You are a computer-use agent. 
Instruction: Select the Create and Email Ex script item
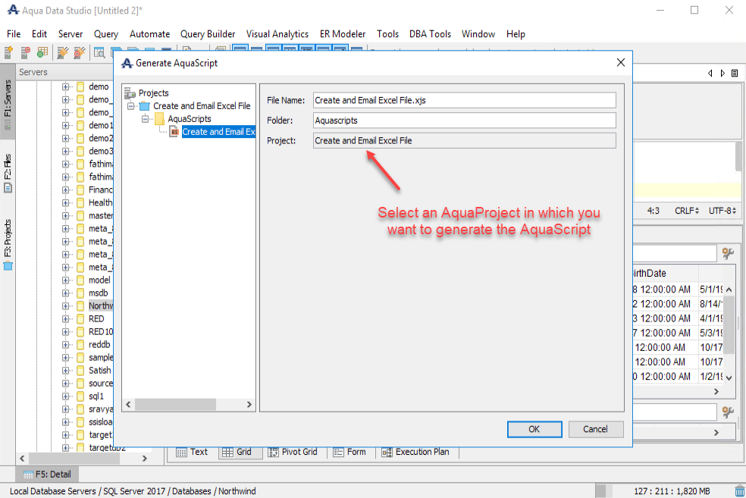pyautogui.click(x=218, y=132)
